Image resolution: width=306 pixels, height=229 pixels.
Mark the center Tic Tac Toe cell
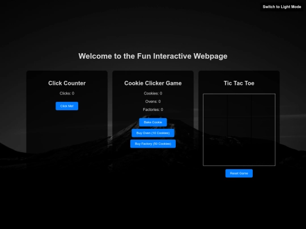239,129
